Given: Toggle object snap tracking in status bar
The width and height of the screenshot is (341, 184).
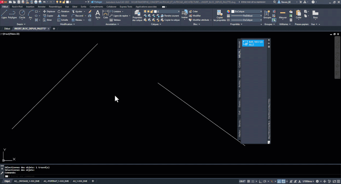Looking at the screenshot, I should tap(279, 181).
